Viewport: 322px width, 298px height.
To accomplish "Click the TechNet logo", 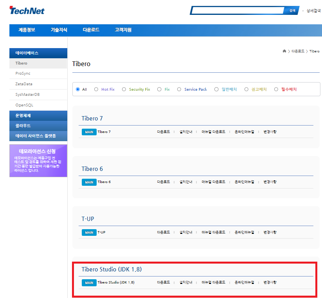I will (x=27, y=11).
